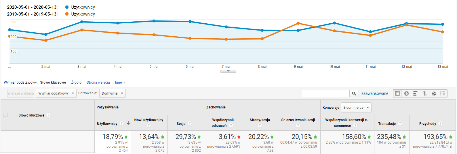Toggle the select-all rows checkbox
Image resolution: width=457 pixels, height=154 pixels.
[5, 115]
